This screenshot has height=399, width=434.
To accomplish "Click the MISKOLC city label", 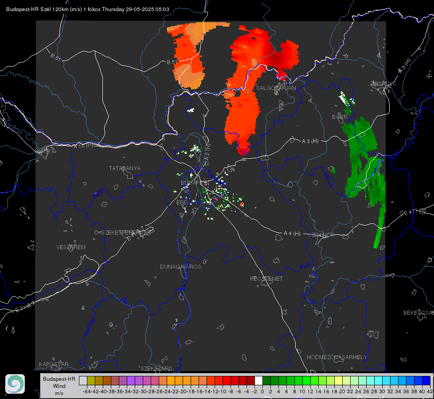I will (x=384, y=84).
